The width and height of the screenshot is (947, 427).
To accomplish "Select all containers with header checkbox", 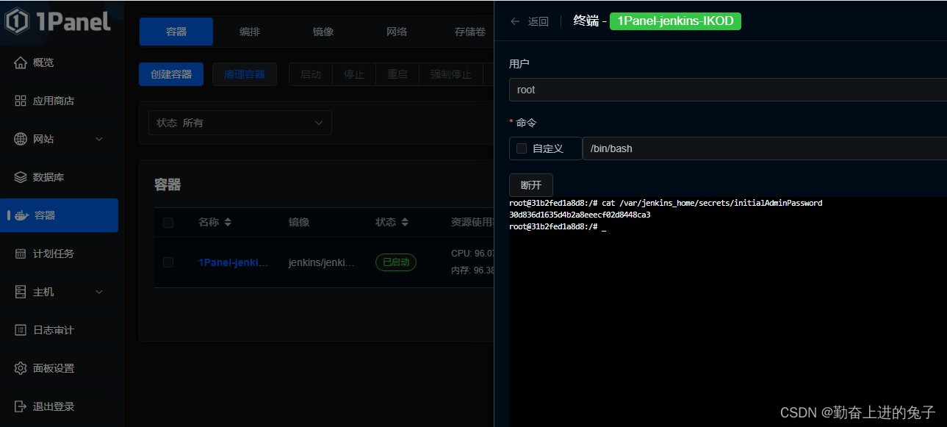I will coord(168,222).
